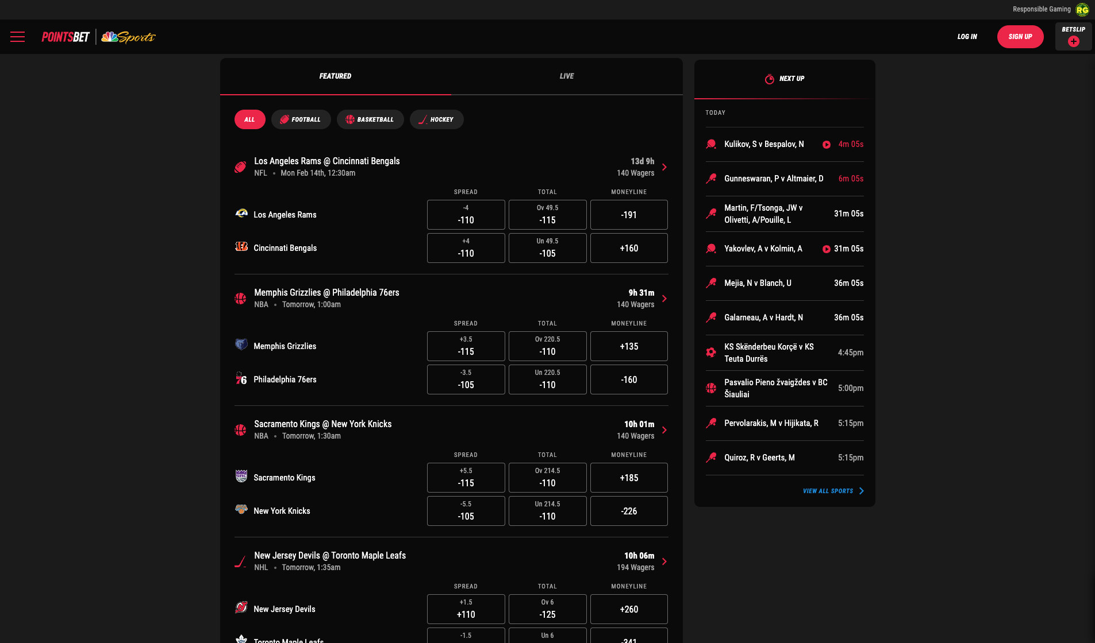Image resolution: width=1095 pixels, height=643 pixels.
Task: Filter by Basketball
Action: 370,119
